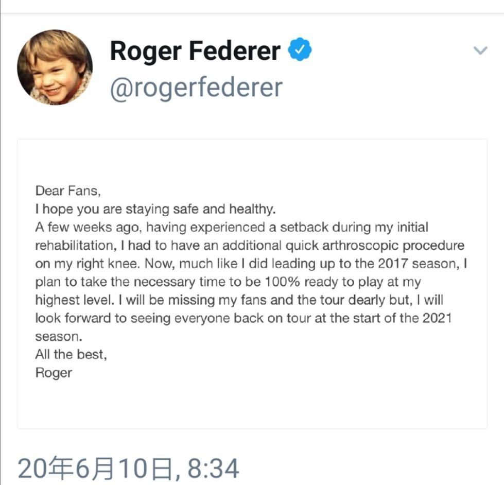This screenshot has width=504, height=485.
Task: Click the blue verified badge
Action: (299, 51)
